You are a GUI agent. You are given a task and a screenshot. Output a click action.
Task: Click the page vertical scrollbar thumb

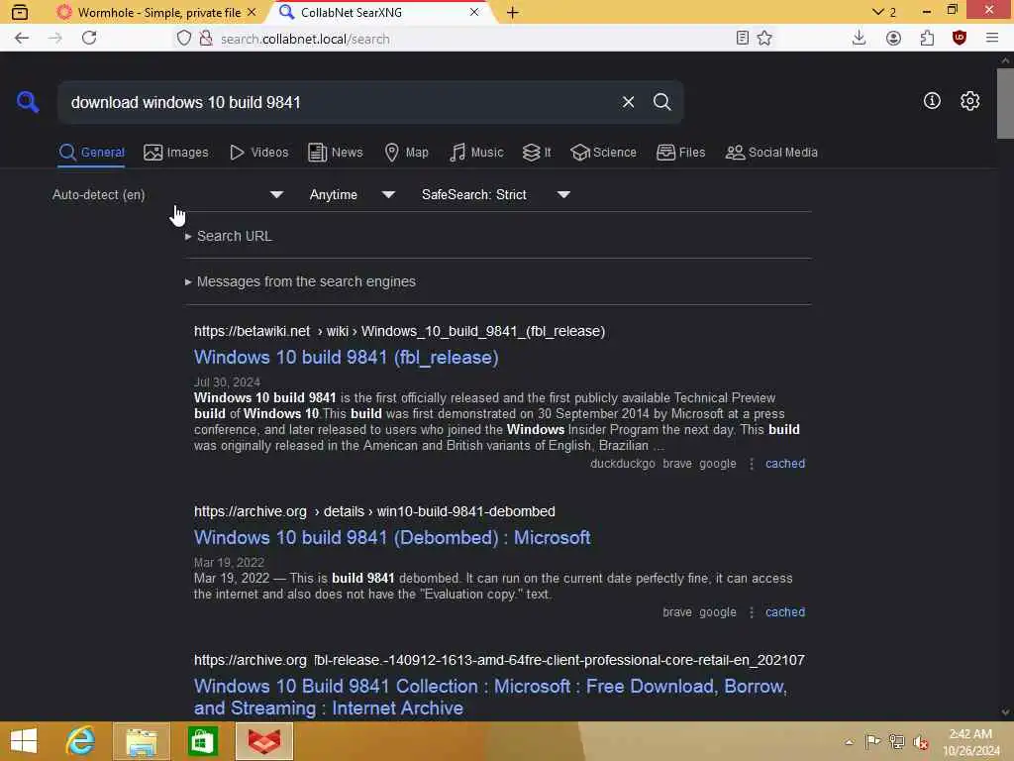[1005, 103]
